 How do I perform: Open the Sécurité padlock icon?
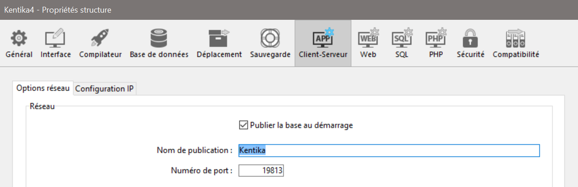(470, 38)
